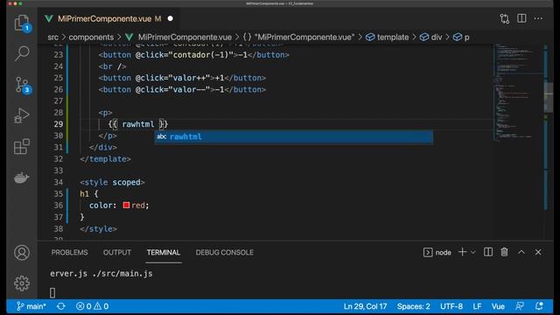Open editor More Actions menu
560x315 pixels.
pyautogui.click(x=539, y=18)
